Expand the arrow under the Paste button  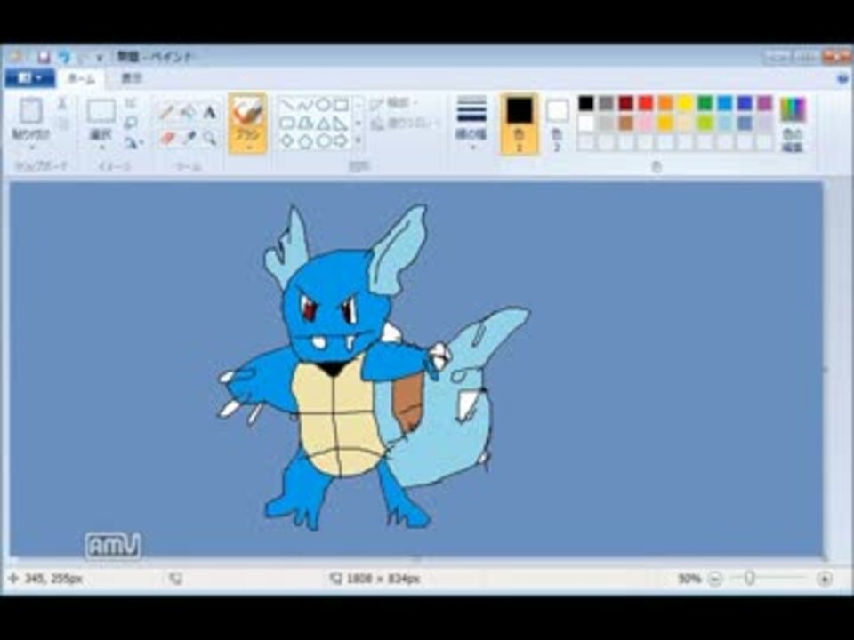[31, 148]
